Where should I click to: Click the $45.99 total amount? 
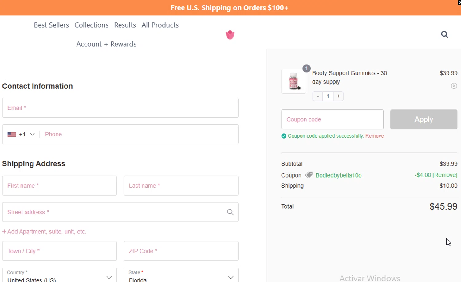tap(443, 206)
